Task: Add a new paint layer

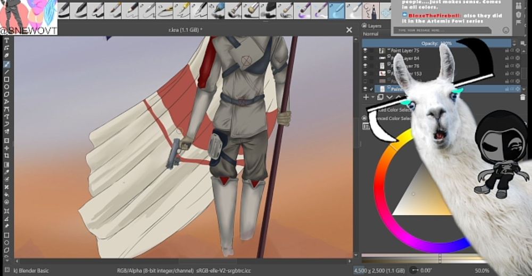Action: 366,97
